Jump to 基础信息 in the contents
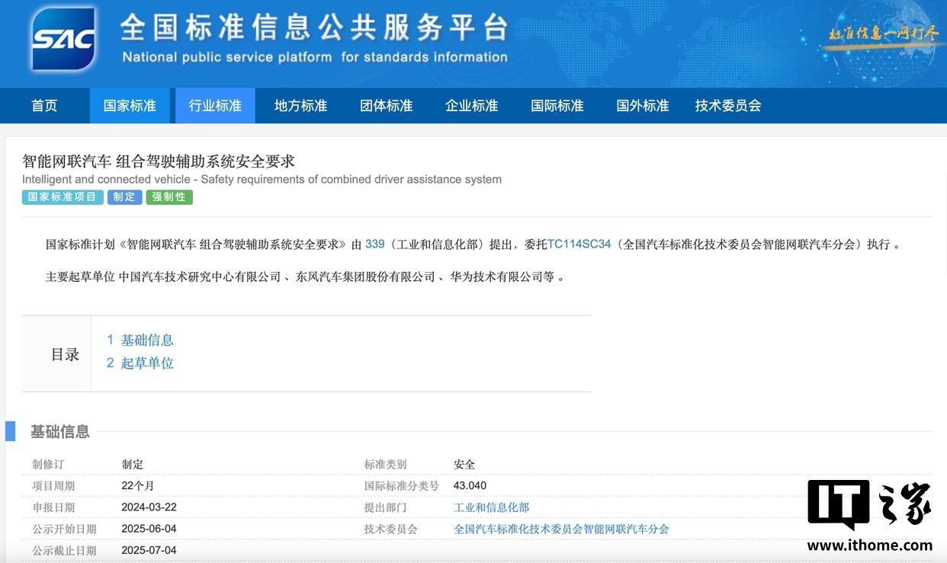The width and height of the screenshot is (947, 563). pos(146,340)
